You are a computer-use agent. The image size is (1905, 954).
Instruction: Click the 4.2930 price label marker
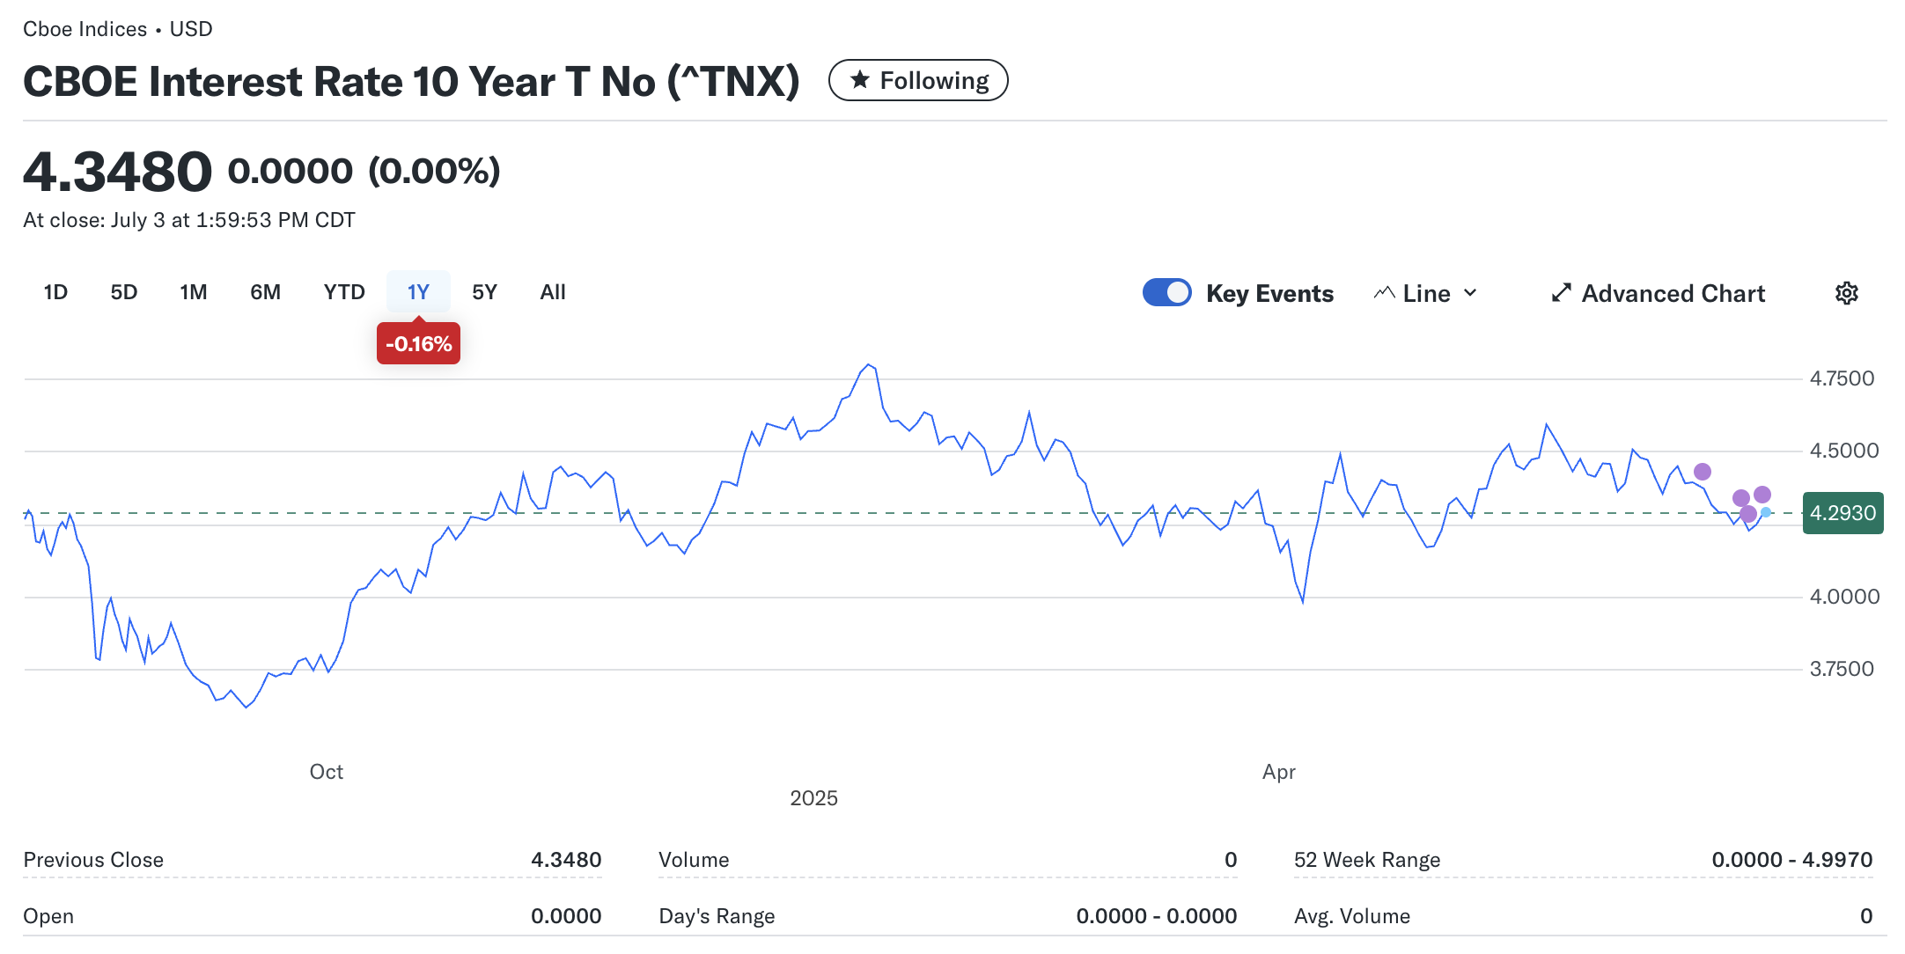tap(1842, 513)
